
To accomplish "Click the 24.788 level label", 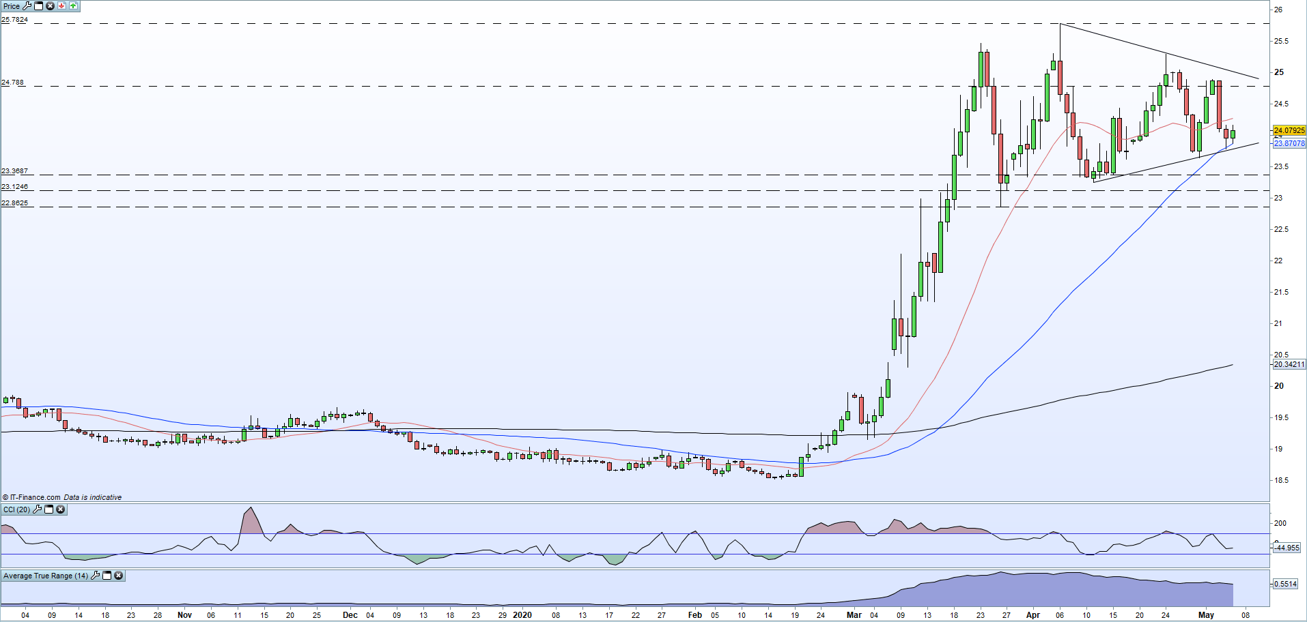I will (13, 83).
